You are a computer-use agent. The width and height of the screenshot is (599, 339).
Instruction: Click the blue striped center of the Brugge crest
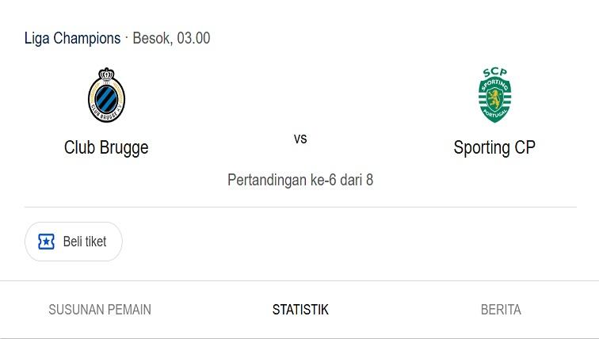point(106,99)
